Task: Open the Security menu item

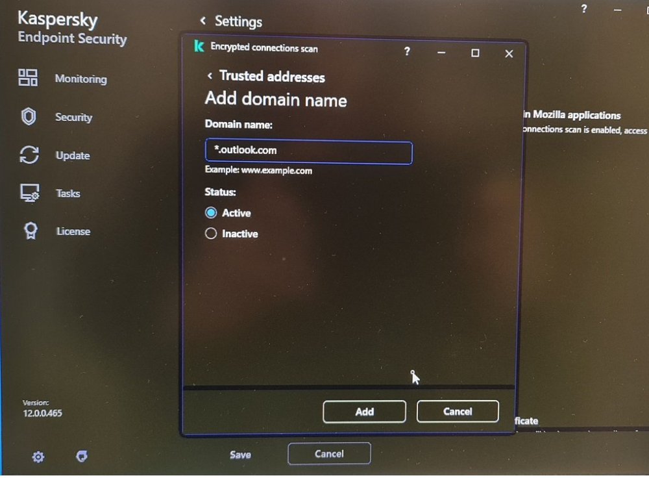Action: coord(74,117)
